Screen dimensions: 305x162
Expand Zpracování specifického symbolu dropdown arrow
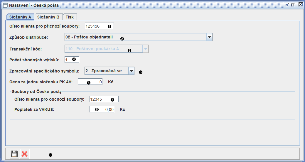(131, 71)
